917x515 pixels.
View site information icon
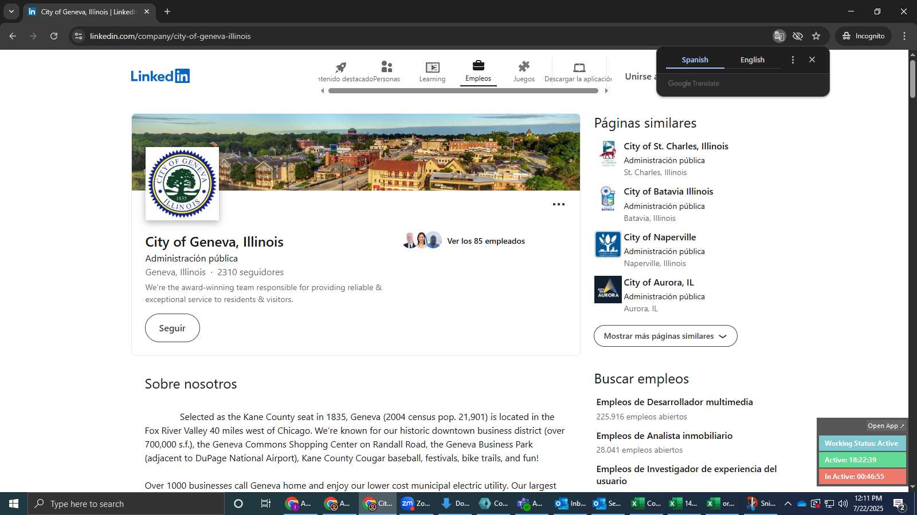click(x=79, y=36)
